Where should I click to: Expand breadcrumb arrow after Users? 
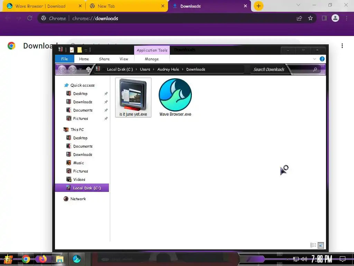click(154, 69)
